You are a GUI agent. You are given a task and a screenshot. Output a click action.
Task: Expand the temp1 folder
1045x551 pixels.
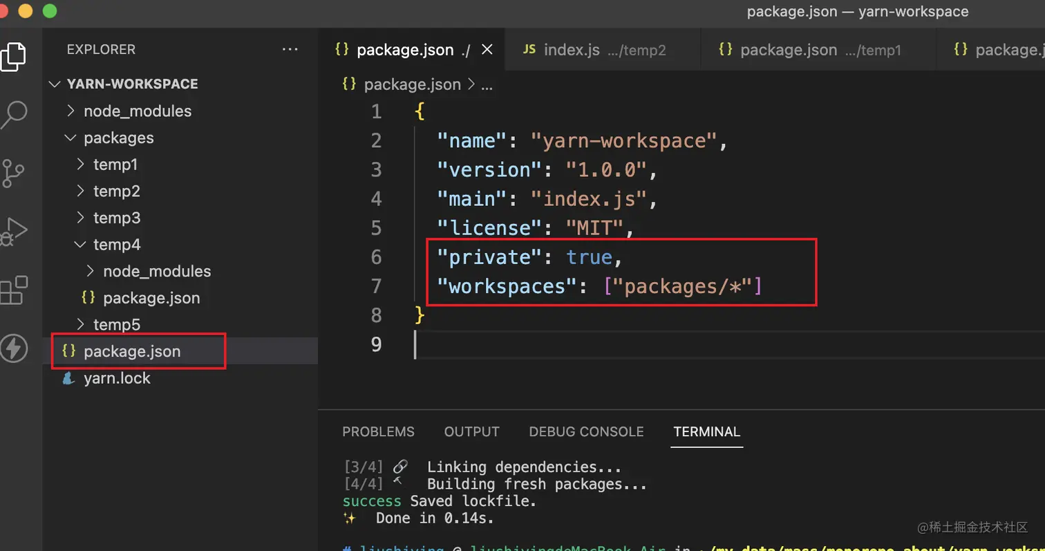[81, 165]
